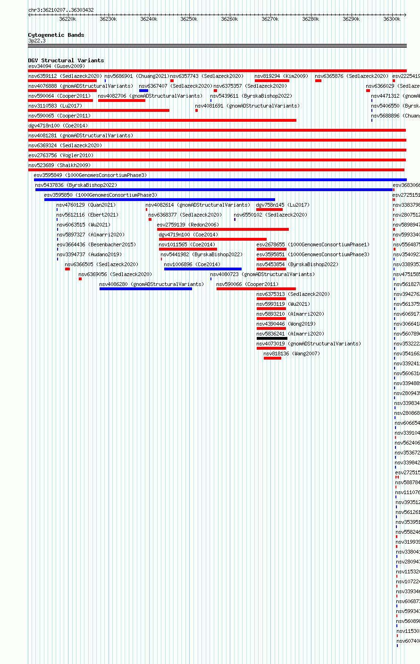Select variant nsv6375357 (Sedlazeck2020)
420x664 pixels.
(x=251, y=86)
